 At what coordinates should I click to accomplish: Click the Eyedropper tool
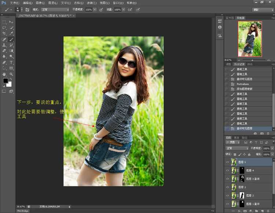11,33
